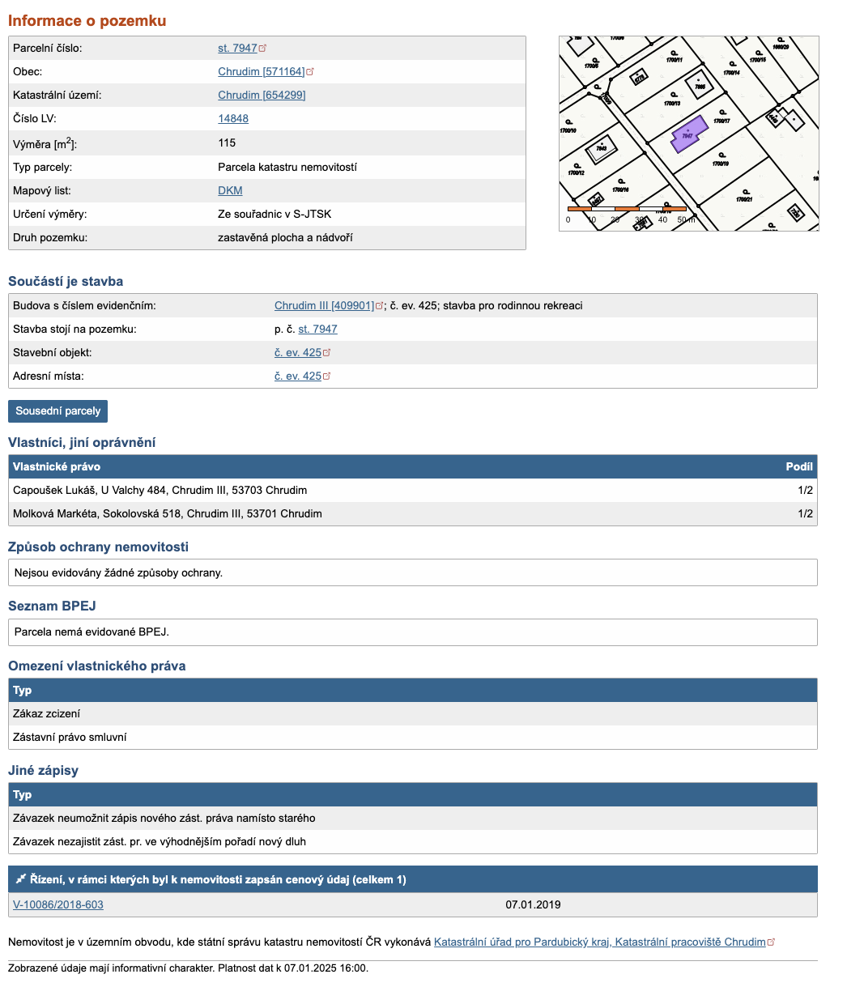The height and width of the screenshot is (1004, 847).
Task: Open municipality link Chrudim [571164]
Action: [261, 72]
